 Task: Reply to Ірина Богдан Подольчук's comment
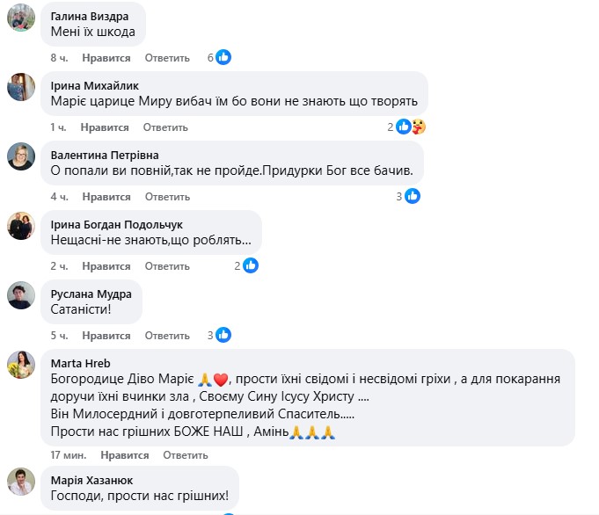(x=167, y=265)
